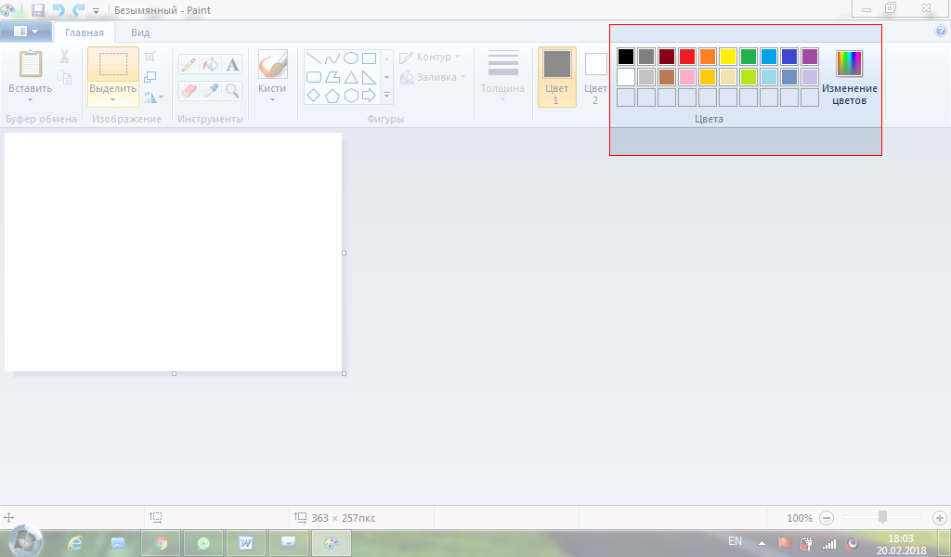Select the Magnifier tool
Image resolution: width=951 pixels, height=557 pixels.
pyautogui.click(x=232, y=90)
